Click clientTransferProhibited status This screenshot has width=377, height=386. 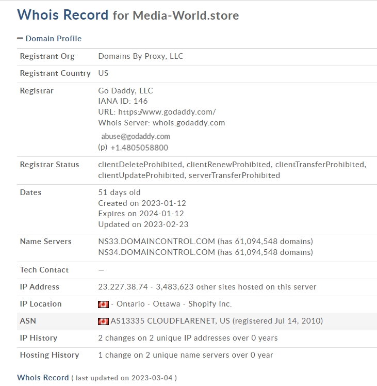coord(321,165)
